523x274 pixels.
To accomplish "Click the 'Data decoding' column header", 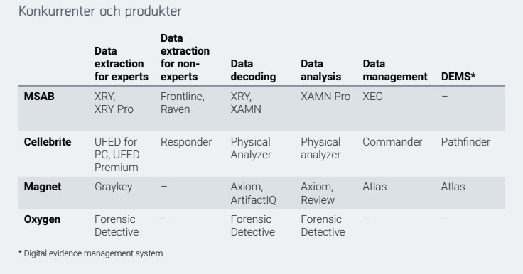I will (253, 70).
